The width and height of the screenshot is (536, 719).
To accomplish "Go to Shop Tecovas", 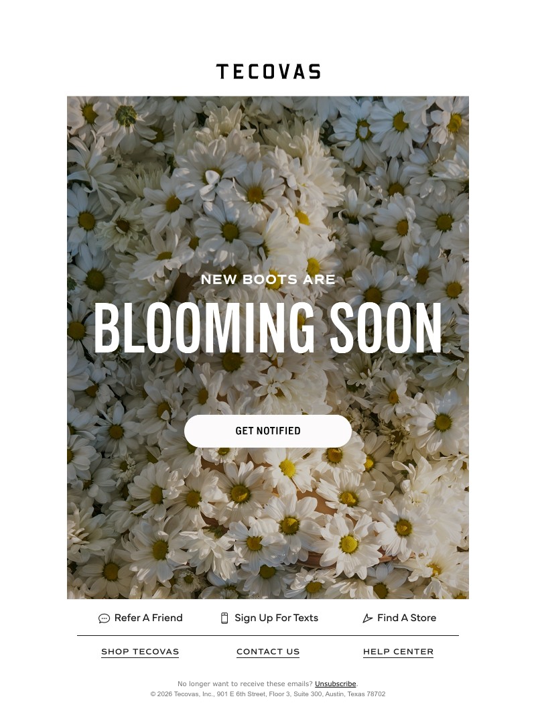I will click(x=140, y=651).
